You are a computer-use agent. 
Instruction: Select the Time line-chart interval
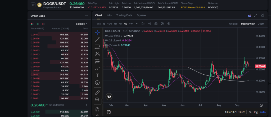pos(98,24)
